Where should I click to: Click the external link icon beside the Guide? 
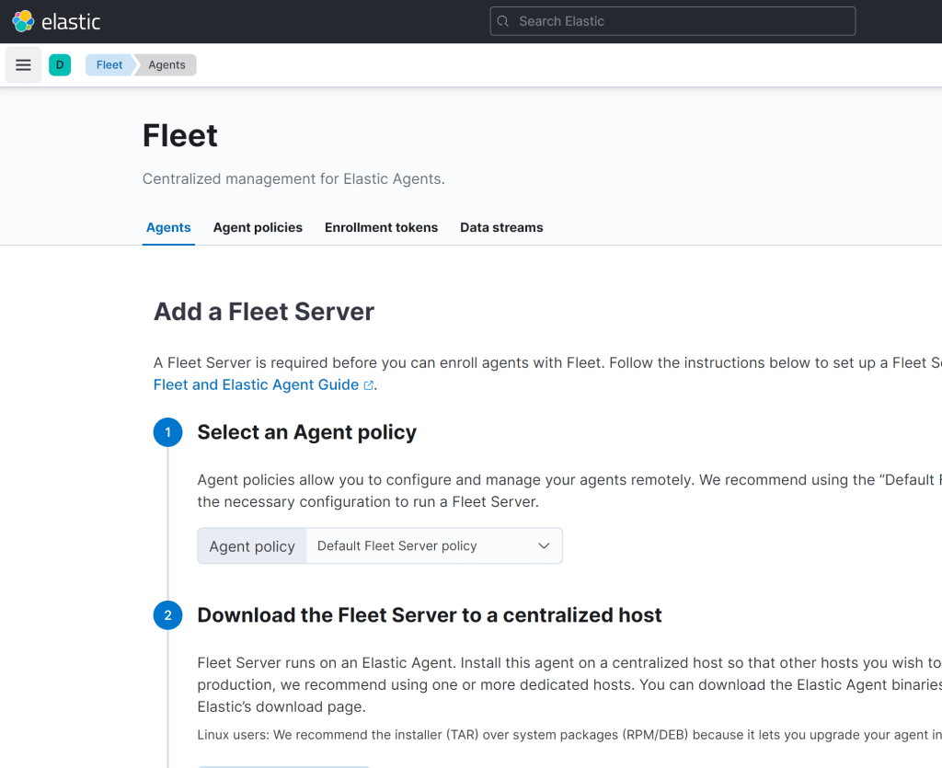369,385
